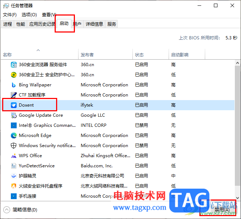Click the 上次 BIOS 所用时间 5.3 秒 text
Screen dimensions: 241x219
(x=208, y=38)
